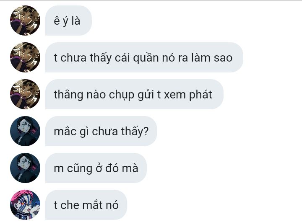Click the word "thằng" in the third message
This screenshot has height=222, width=302.
(68, 95)
